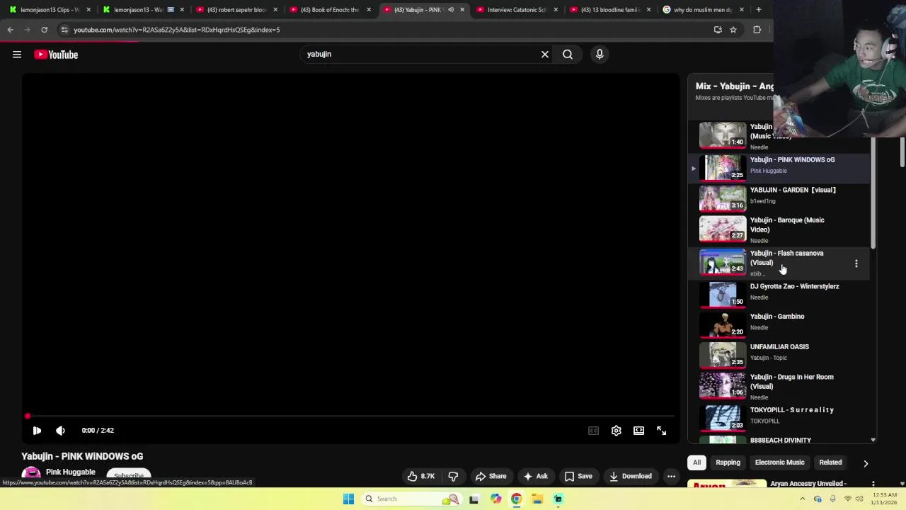
Task: Select the Related filter chip
Action: pyautogui.click(x=830, y=463)
